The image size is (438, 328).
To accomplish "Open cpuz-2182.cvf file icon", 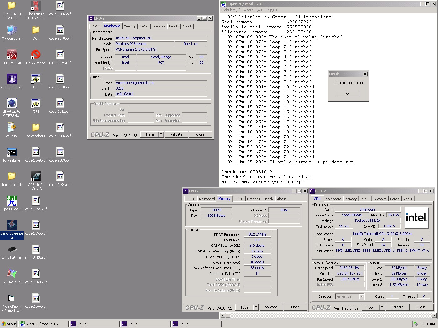I will pyautogui.click(x=60, y=103).
